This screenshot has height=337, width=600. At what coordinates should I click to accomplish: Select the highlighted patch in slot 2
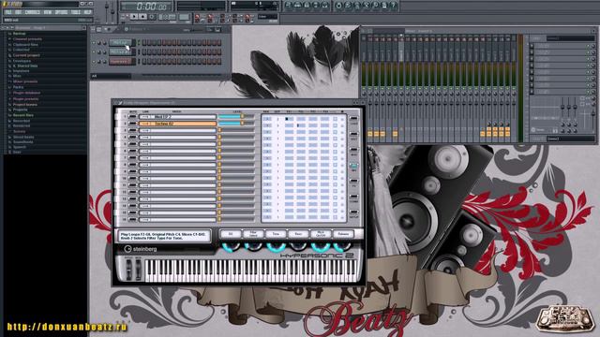pyautogui.click(x=177, y=124)
